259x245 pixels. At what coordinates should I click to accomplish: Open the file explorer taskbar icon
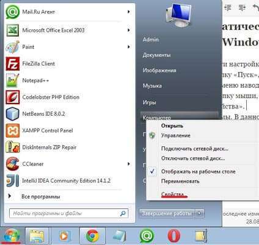pos(37,236)
